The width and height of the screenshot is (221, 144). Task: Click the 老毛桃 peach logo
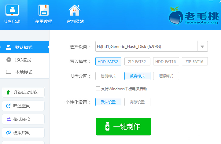pos(176,16)
